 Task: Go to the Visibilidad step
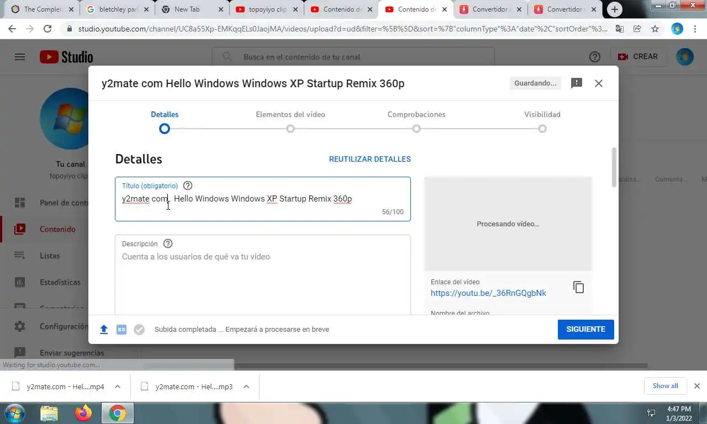point(542,121)
